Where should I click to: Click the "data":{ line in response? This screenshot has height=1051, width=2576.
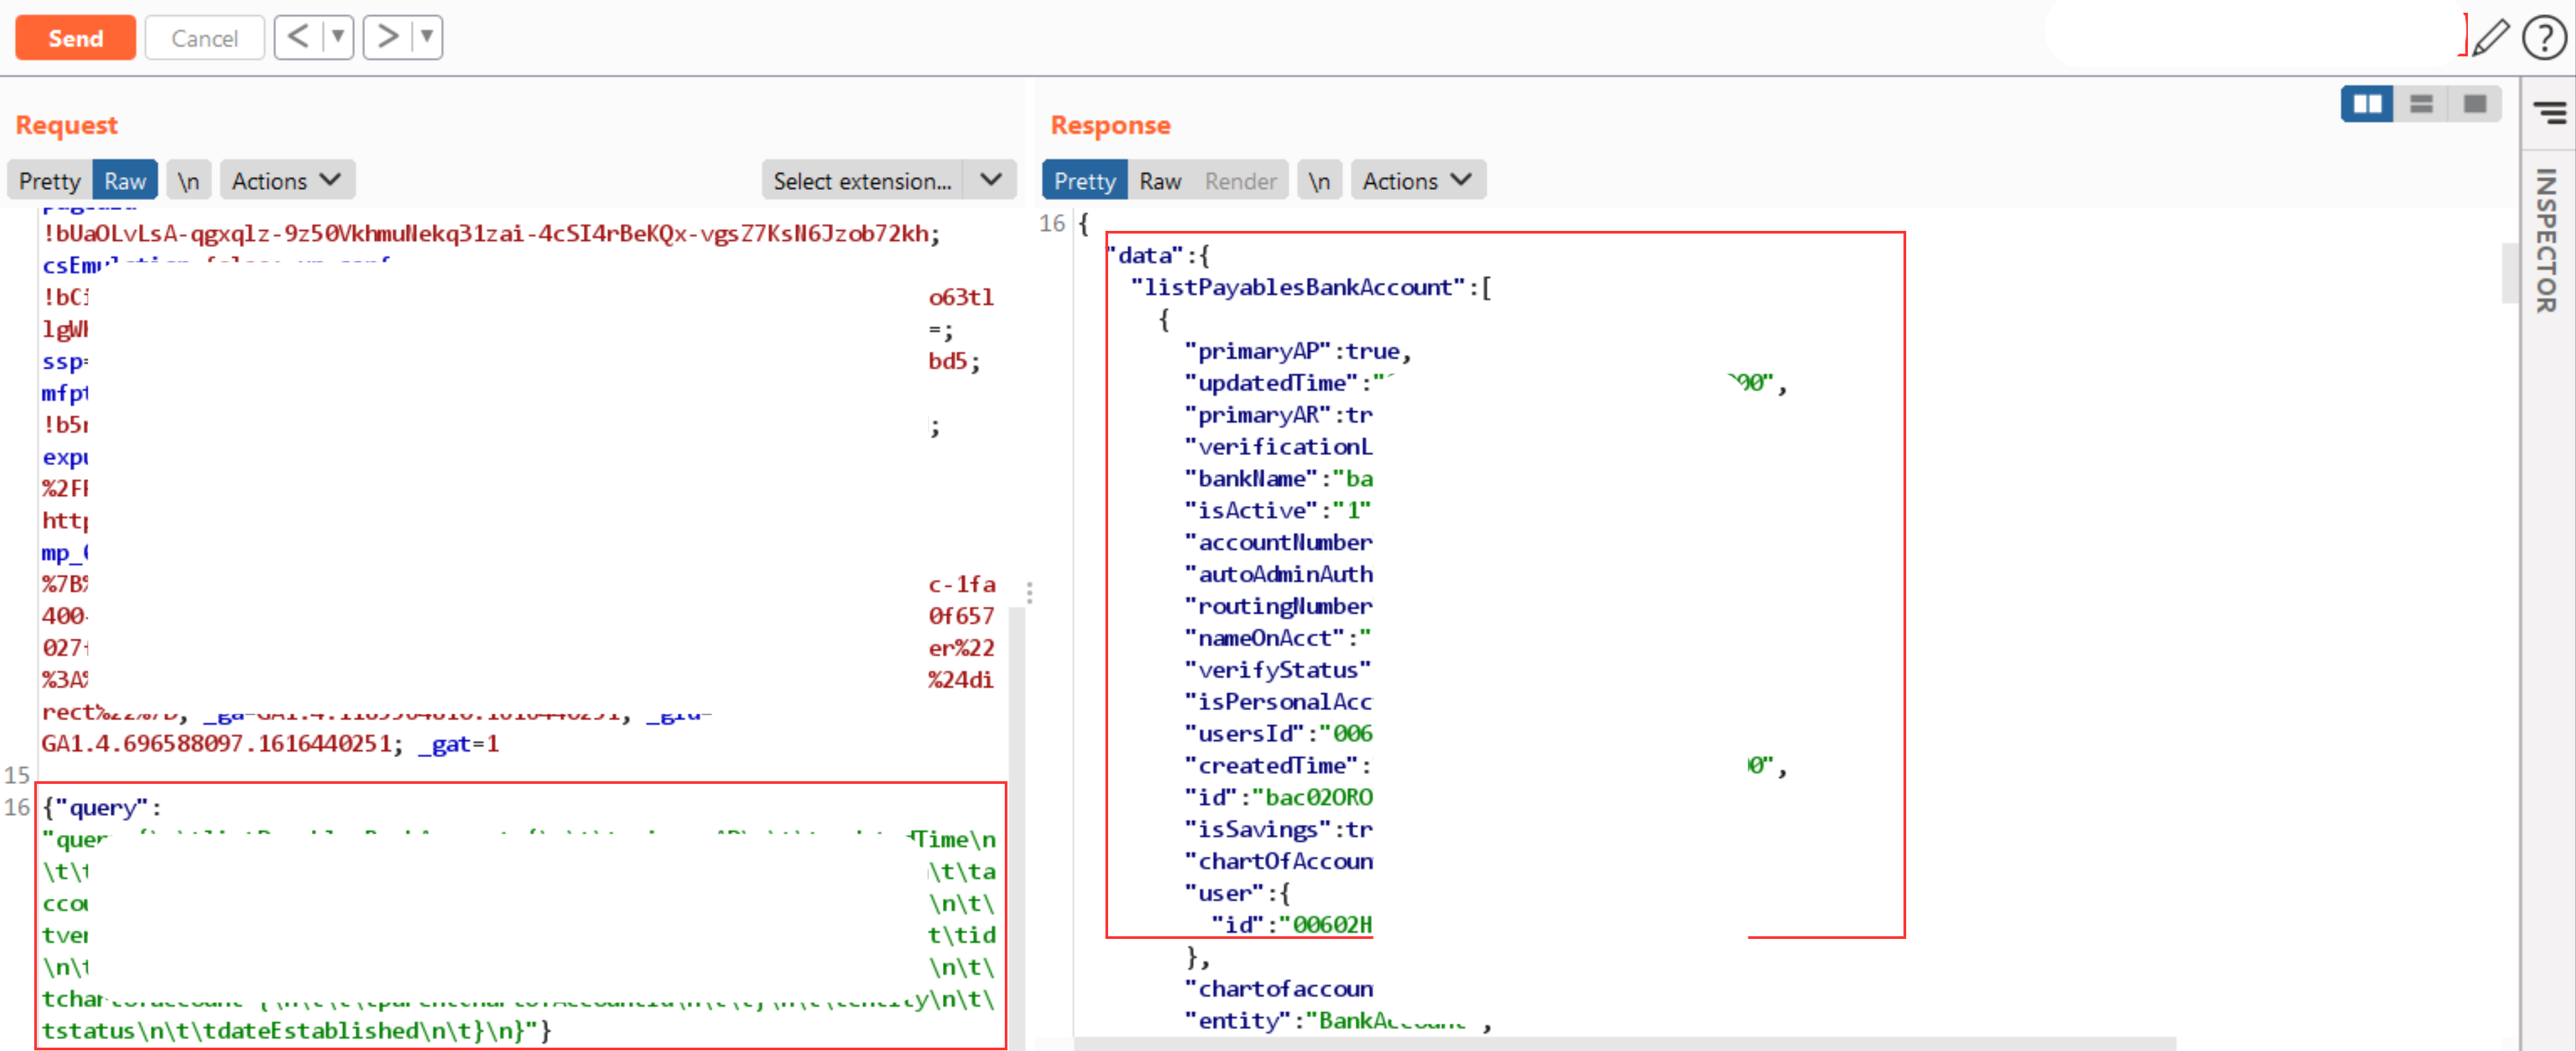coord(1159,256)
